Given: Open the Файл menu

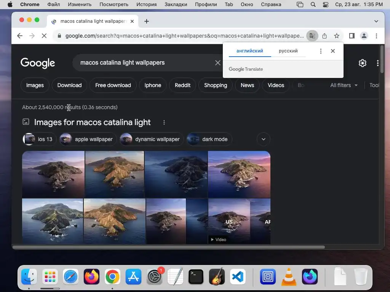Looking at the screenshot, I should (53, 5).
